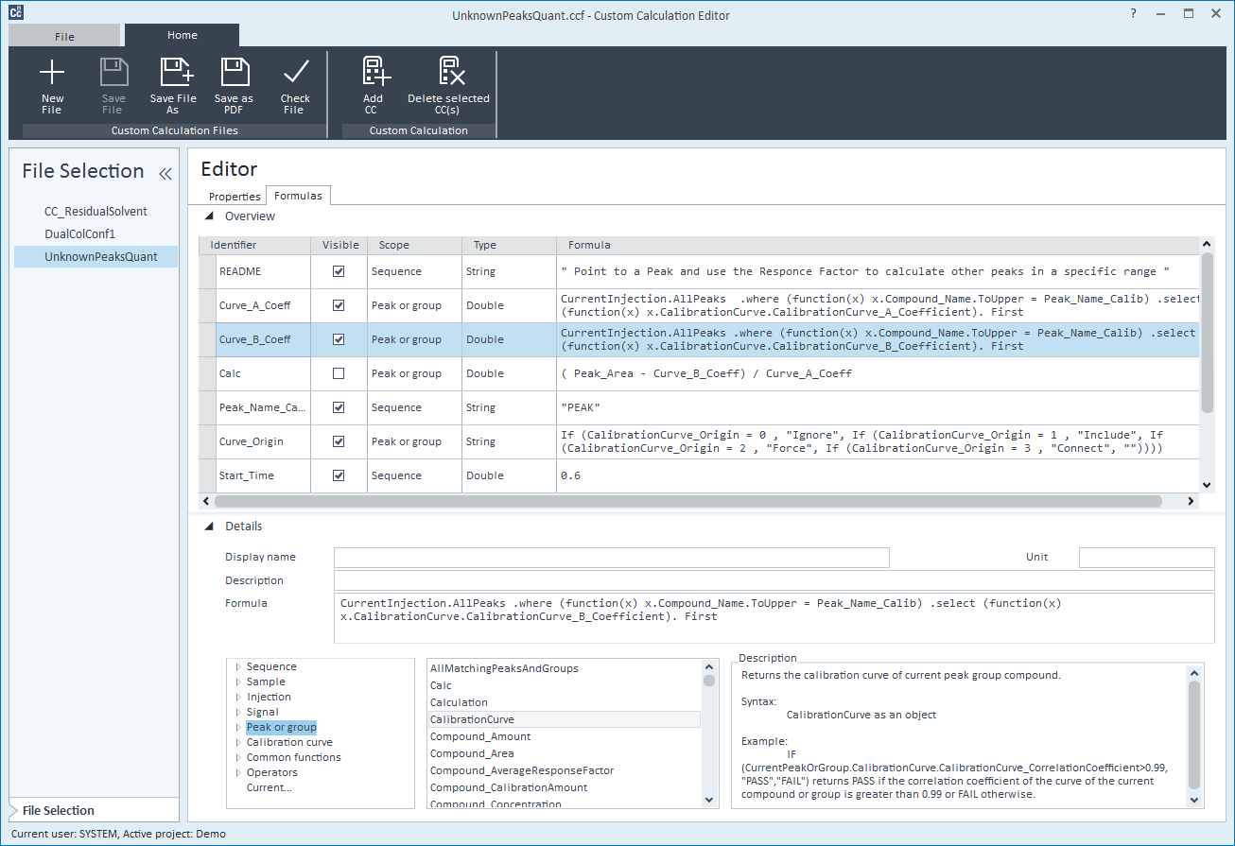
Task: Select CC_ResidualSolvent in file list
Action: 96,211
